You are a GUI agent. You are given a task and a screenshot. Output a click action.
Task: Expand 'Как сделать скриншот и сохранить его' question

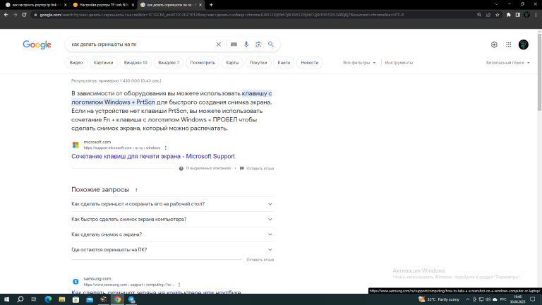pyautogui.click(x=172, y=204)
